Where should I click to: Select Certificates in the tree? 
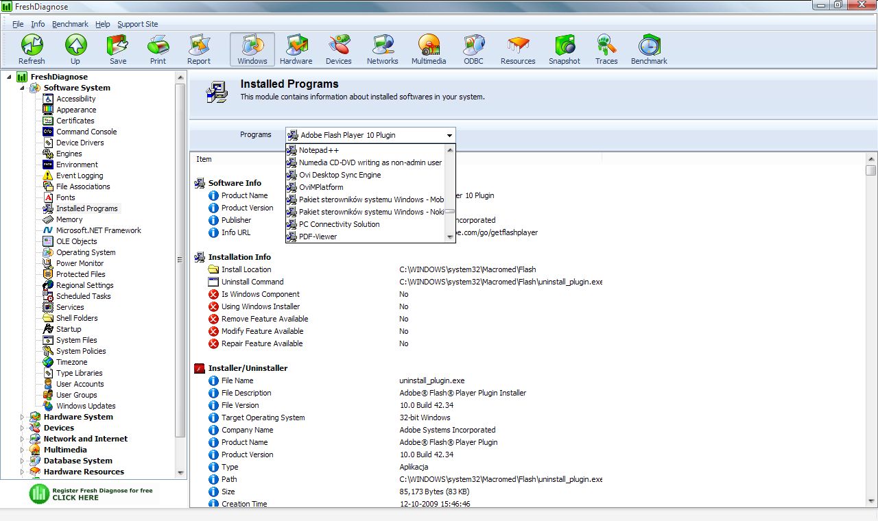pos(75,121)
